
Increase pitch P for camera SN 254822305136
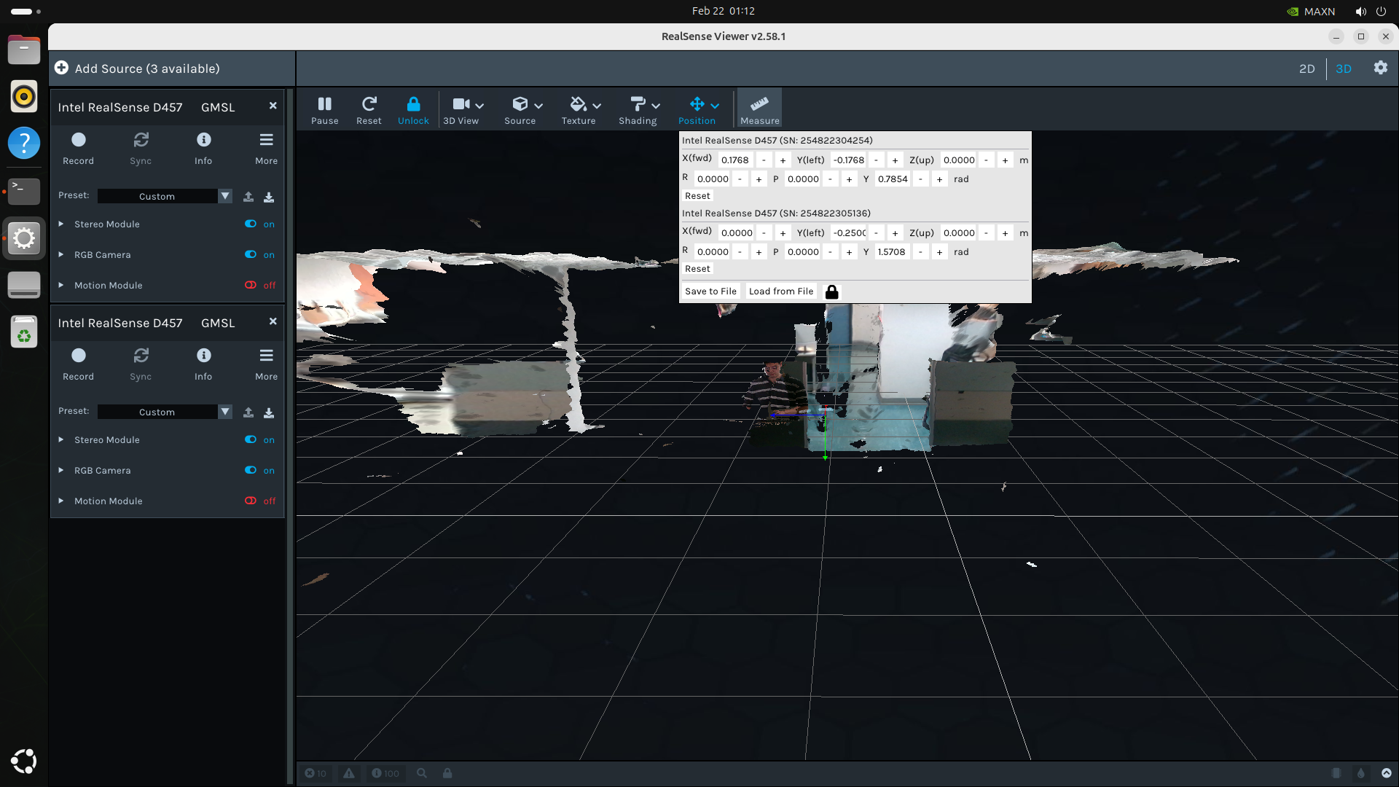click(849, 252)
